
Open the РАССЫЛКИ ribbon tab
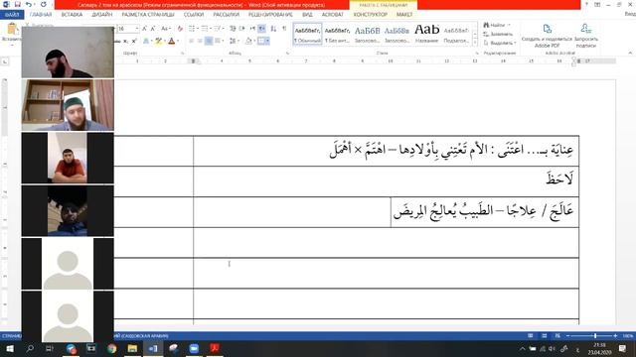226,15
